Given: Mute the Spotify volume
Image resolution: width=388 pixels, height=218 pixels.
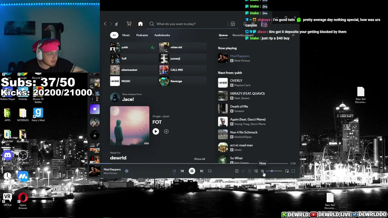Looking at the screenshot, I should (263, 171).
